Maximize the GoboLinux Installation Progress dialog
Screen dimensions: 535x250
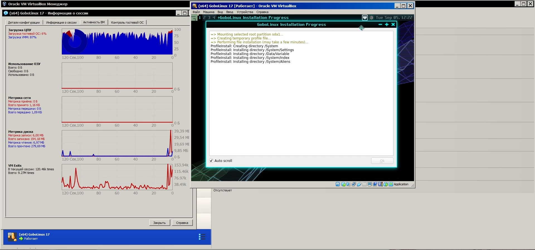(386, 24)
